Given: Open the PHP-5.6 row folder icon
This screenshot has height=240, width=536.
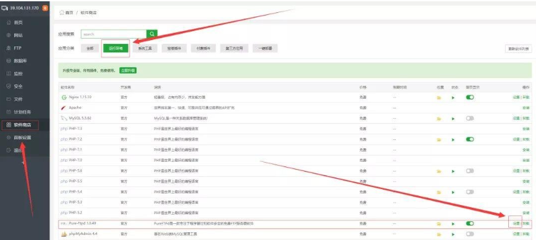Looking at the screenshot, I should [439, 171].
